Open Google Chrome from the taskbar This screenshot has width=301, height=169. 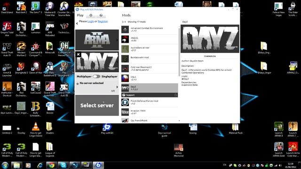pyautogui.click(x=51, y=165)
